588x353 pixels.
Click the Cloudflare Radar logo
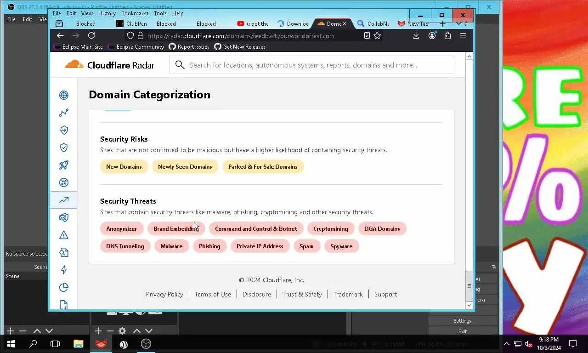pos(110,65)
